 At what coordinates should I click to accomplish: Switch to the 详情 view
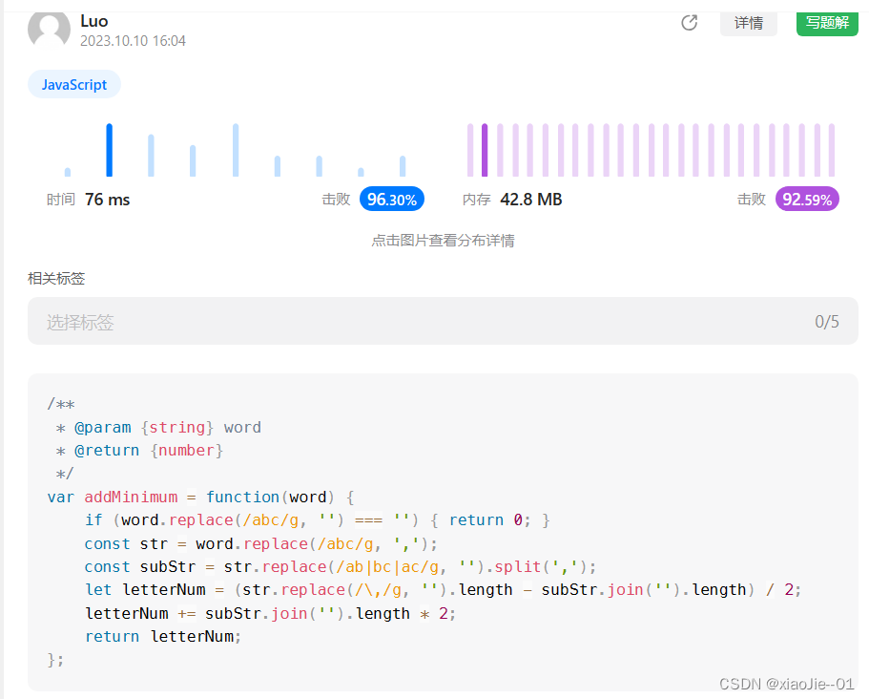[748, 23]
